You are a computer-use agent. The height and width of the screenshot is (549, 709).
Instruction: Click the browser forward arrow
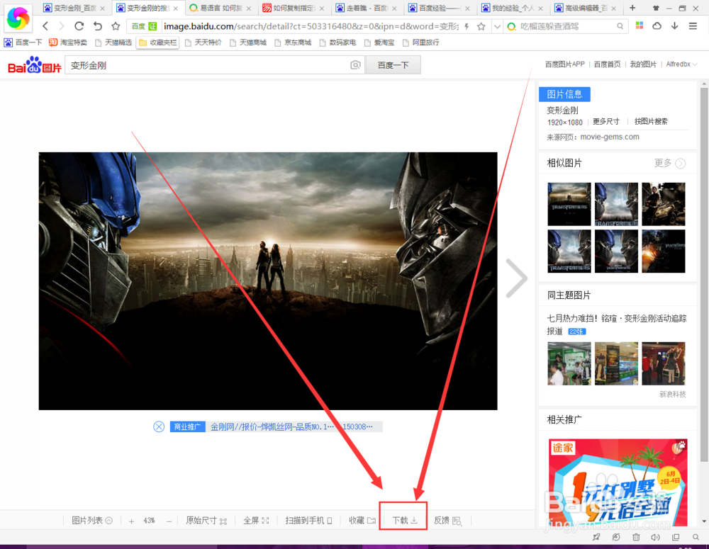pos(62,26)
